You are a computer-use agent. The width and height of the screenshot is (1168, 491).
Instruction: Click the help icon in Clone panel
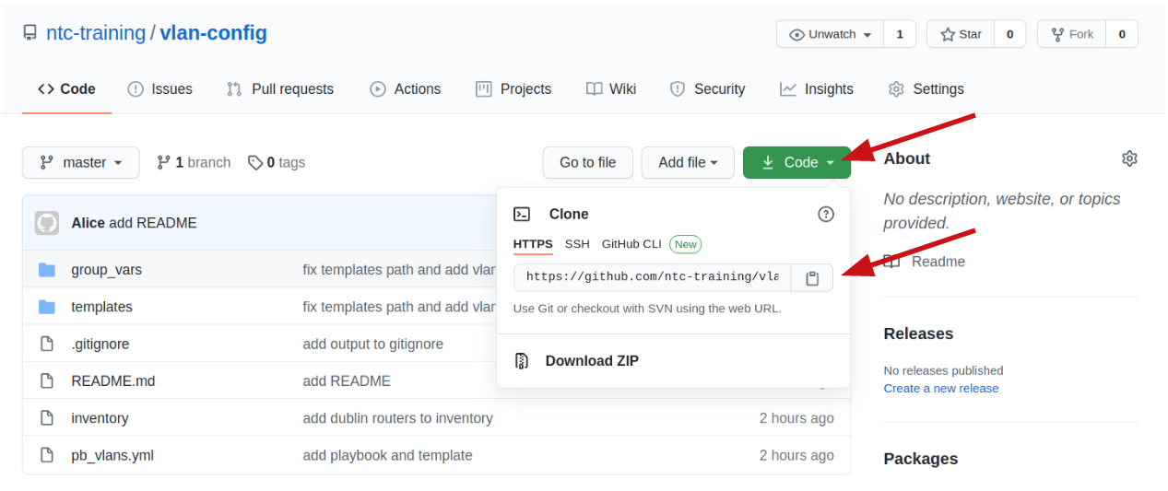pos(825,214)
